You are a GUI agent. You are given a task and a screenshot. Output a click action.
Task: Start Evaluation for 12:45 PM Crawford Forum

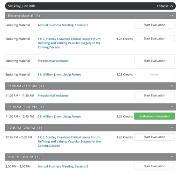click(x=154, y=137)
